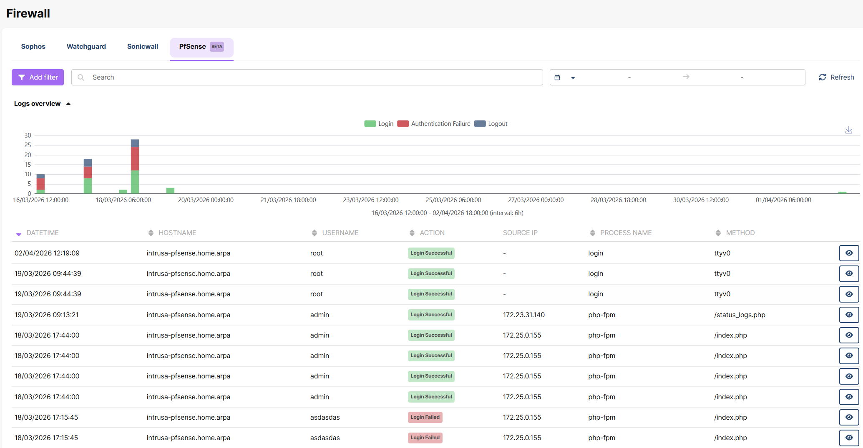Open the calendar date picker icon
This screenshot has height=448, width=863.
coord(557,77)
